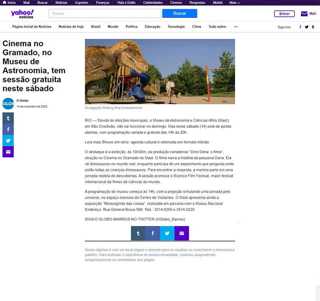The width and height of the screenshot is (320, 301).
Task: Share article on Tumblr from left sidebar
Action: [x=8, y=118]
